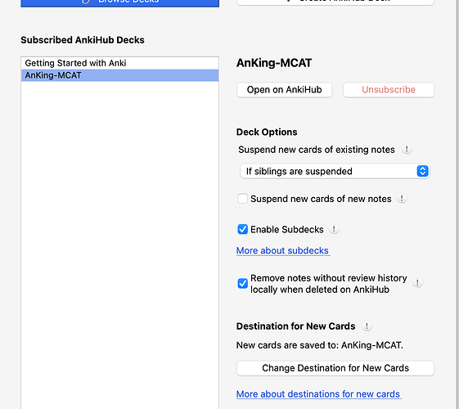
Task: Click info icon beside Suspend new cards of new notes
Action: tap(402, 199)
